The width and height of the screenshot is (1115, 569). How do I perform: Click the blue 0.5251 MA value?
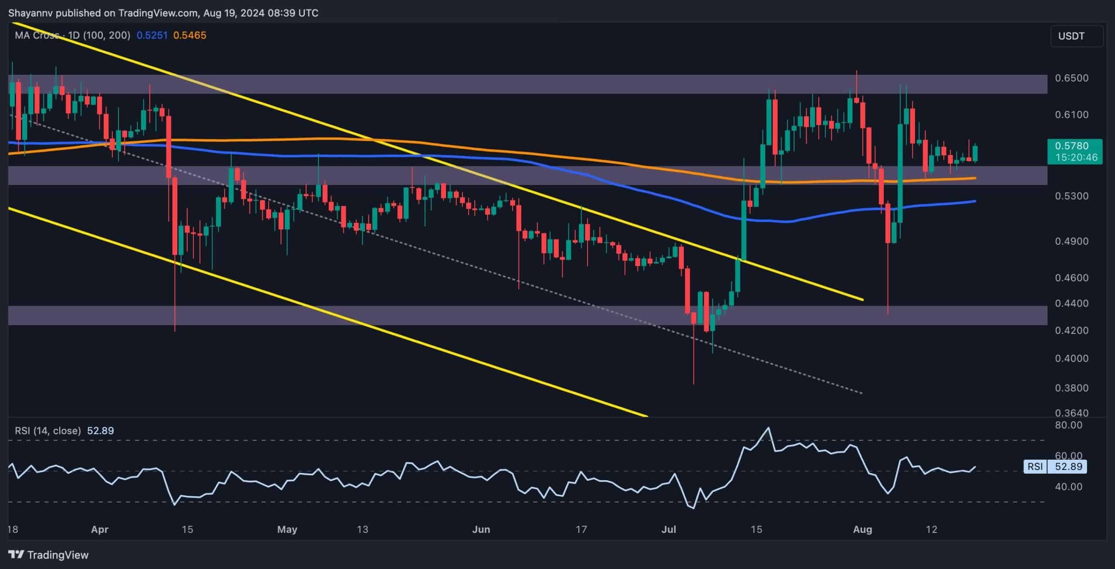point(152,35)
